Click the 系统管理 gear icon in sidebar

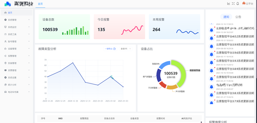pos(5,20)
